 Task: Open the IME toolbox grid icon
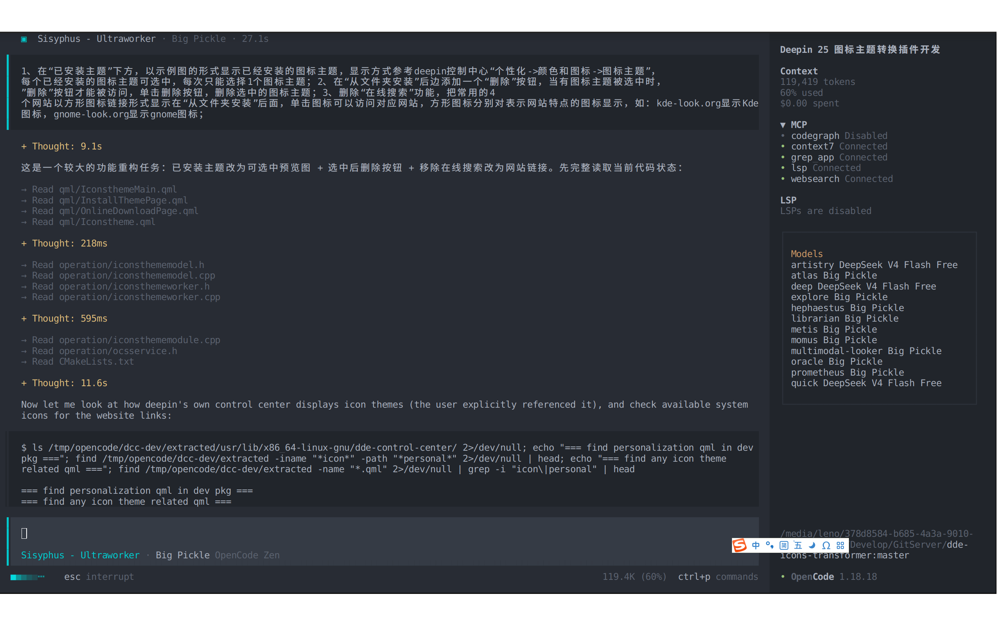(x=840, y=545)
